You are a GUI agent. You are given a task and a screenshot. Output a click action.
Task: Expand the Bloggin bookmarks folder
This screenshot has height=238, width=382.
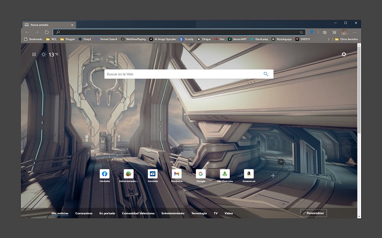[67, 39]
